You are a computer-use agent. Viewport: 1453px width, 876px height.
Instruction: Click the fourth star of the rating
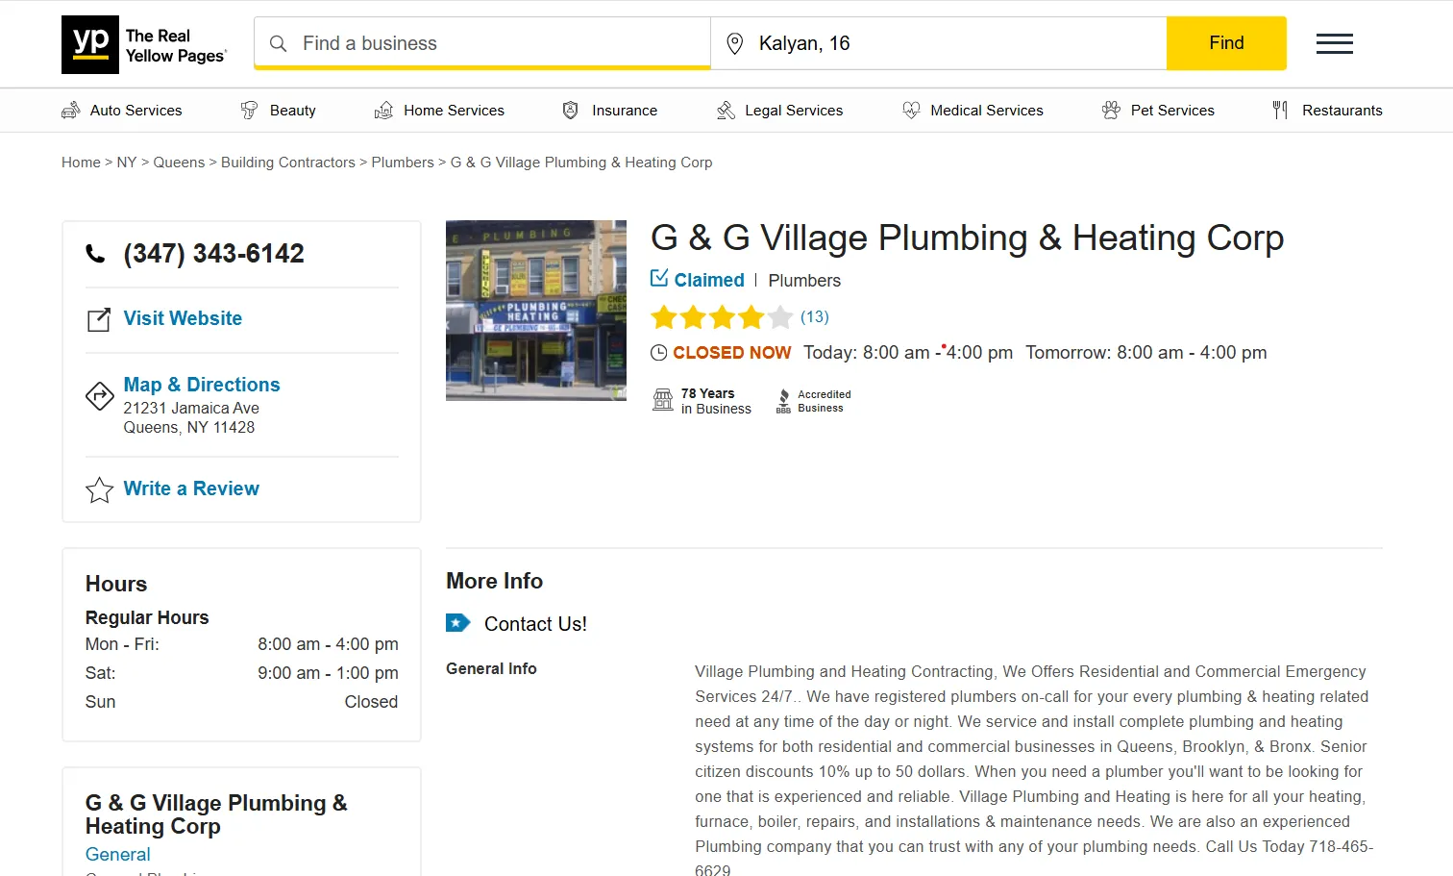coord(751,316)
